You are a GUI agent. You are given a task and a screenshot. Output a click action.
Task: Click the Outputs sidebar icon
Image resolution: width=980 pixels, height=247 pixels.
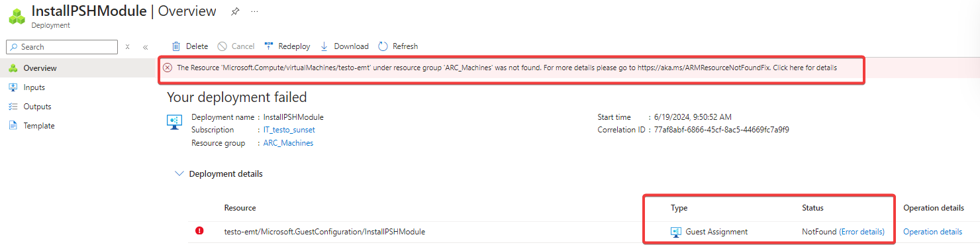click(13, 107)
